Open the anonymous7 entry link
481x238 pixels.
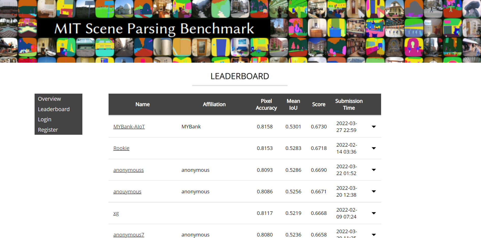click(x=129, y=235)
